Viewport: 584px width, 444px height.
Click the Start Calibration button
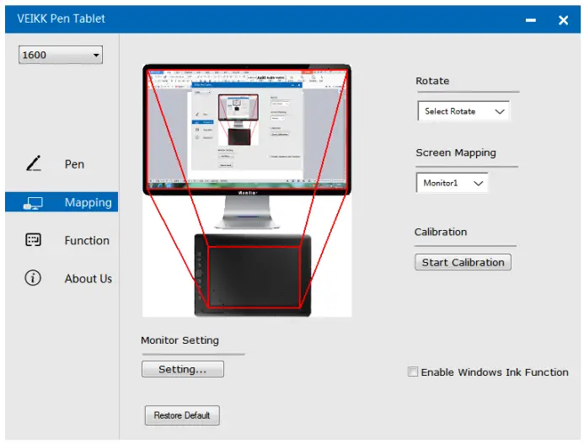pyautogui.click(x=463, y=262)
